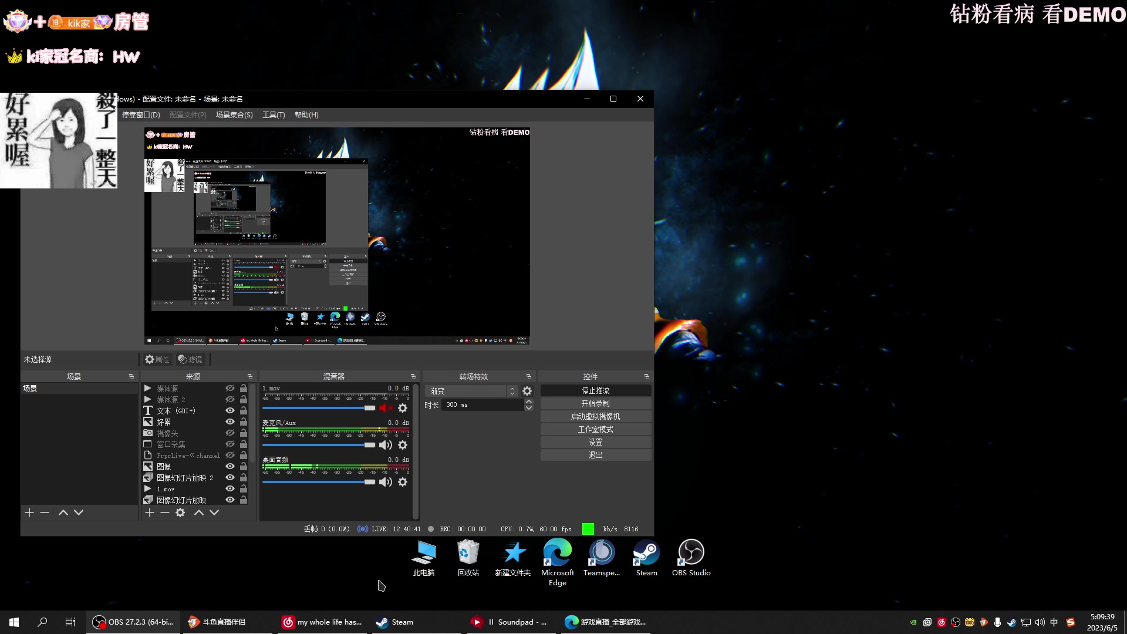Open source properties gear in 来源 toolbar
This screenshot has width=1127, height=634.
tap(180, 512)
